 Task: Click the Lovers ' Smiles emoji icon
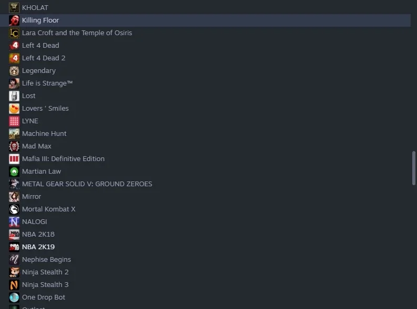pos(14,109)
